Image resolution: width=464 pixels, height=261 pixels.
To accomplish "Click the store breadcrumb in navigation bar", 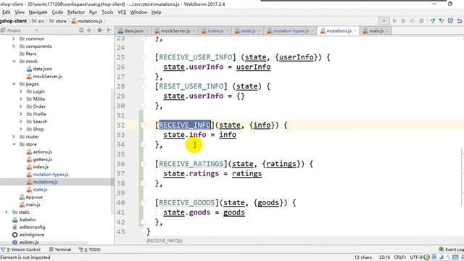I will click(x=58, y=21).
